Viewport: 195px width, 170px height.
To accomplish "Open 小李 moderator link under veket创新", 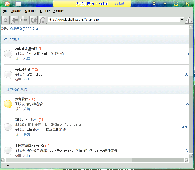I will tap(27, 79).
